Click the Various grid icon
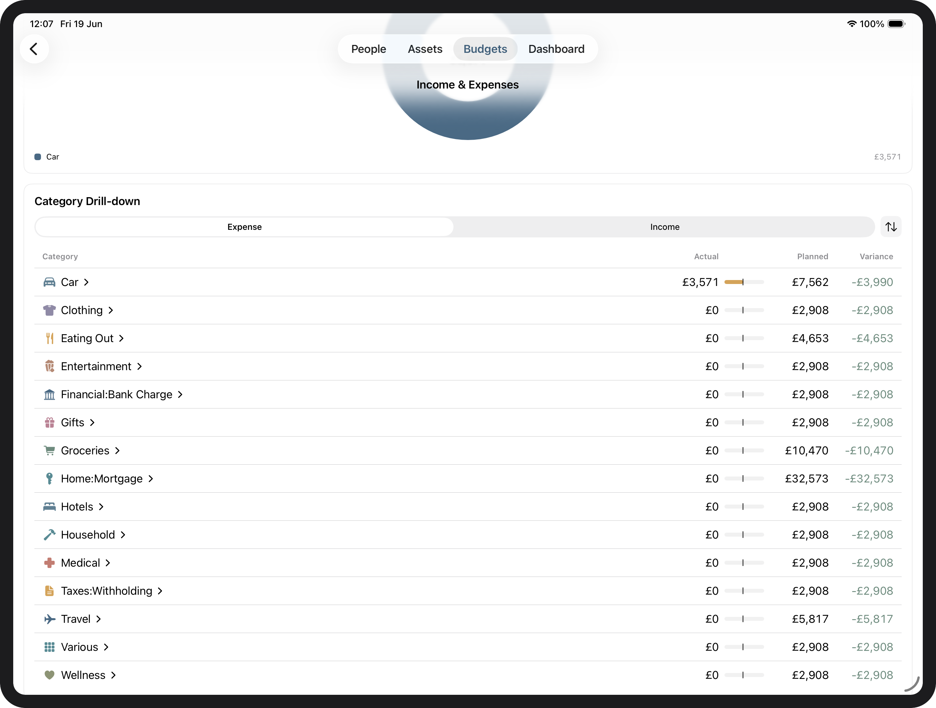This screenshot has width=936, height=708. [x=50, y=647]
